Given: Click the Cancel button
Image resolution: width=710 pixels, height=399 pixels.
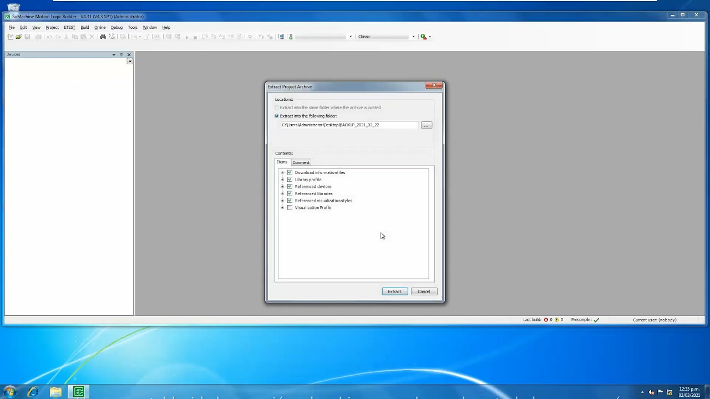Looking at the screenshot, I should click(x=424, y=291).
